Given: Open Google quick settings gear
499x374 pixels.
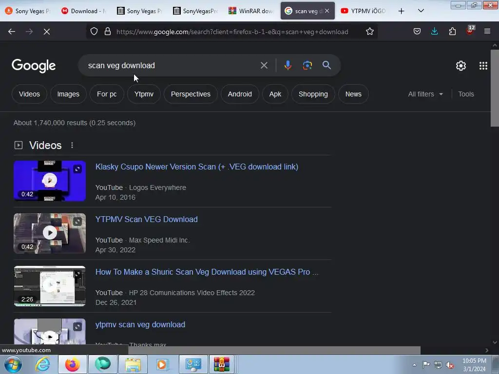Looking at the screenshot, I should click(x=461, y=66).
